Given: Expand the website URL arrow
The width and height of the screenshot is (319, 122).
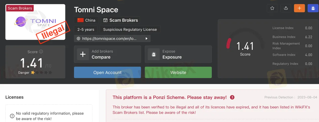Looking at the screenshot, I should (147, 38).
